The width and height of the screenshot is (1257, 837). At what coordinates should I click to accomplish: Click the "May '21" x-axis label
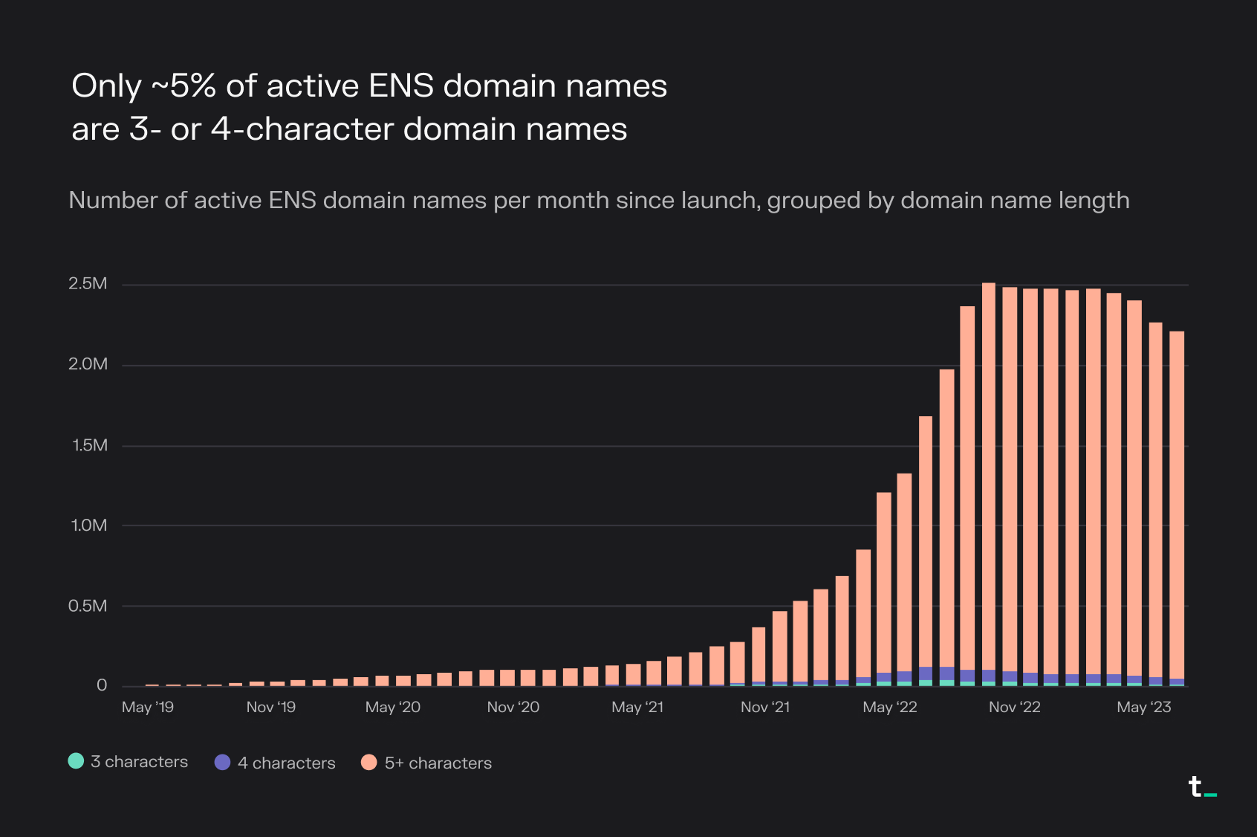click(637, 707)
